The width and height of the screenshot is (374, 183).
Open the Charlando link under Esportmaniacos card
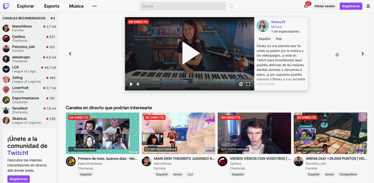pos(85,168)
